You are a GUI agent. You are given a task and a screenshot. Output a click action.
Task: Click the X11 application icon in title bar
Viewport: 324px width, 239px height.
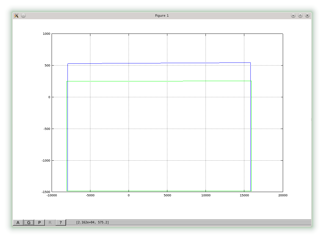[x=16, y=16]
